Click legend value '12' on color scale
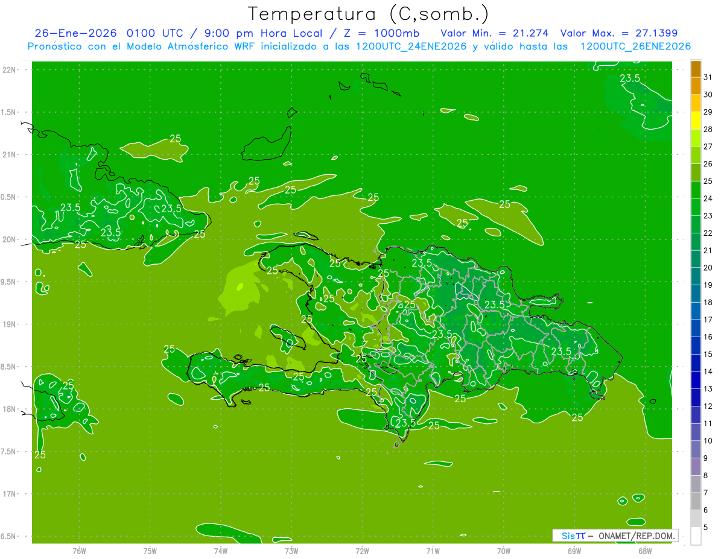 (708, 406)
